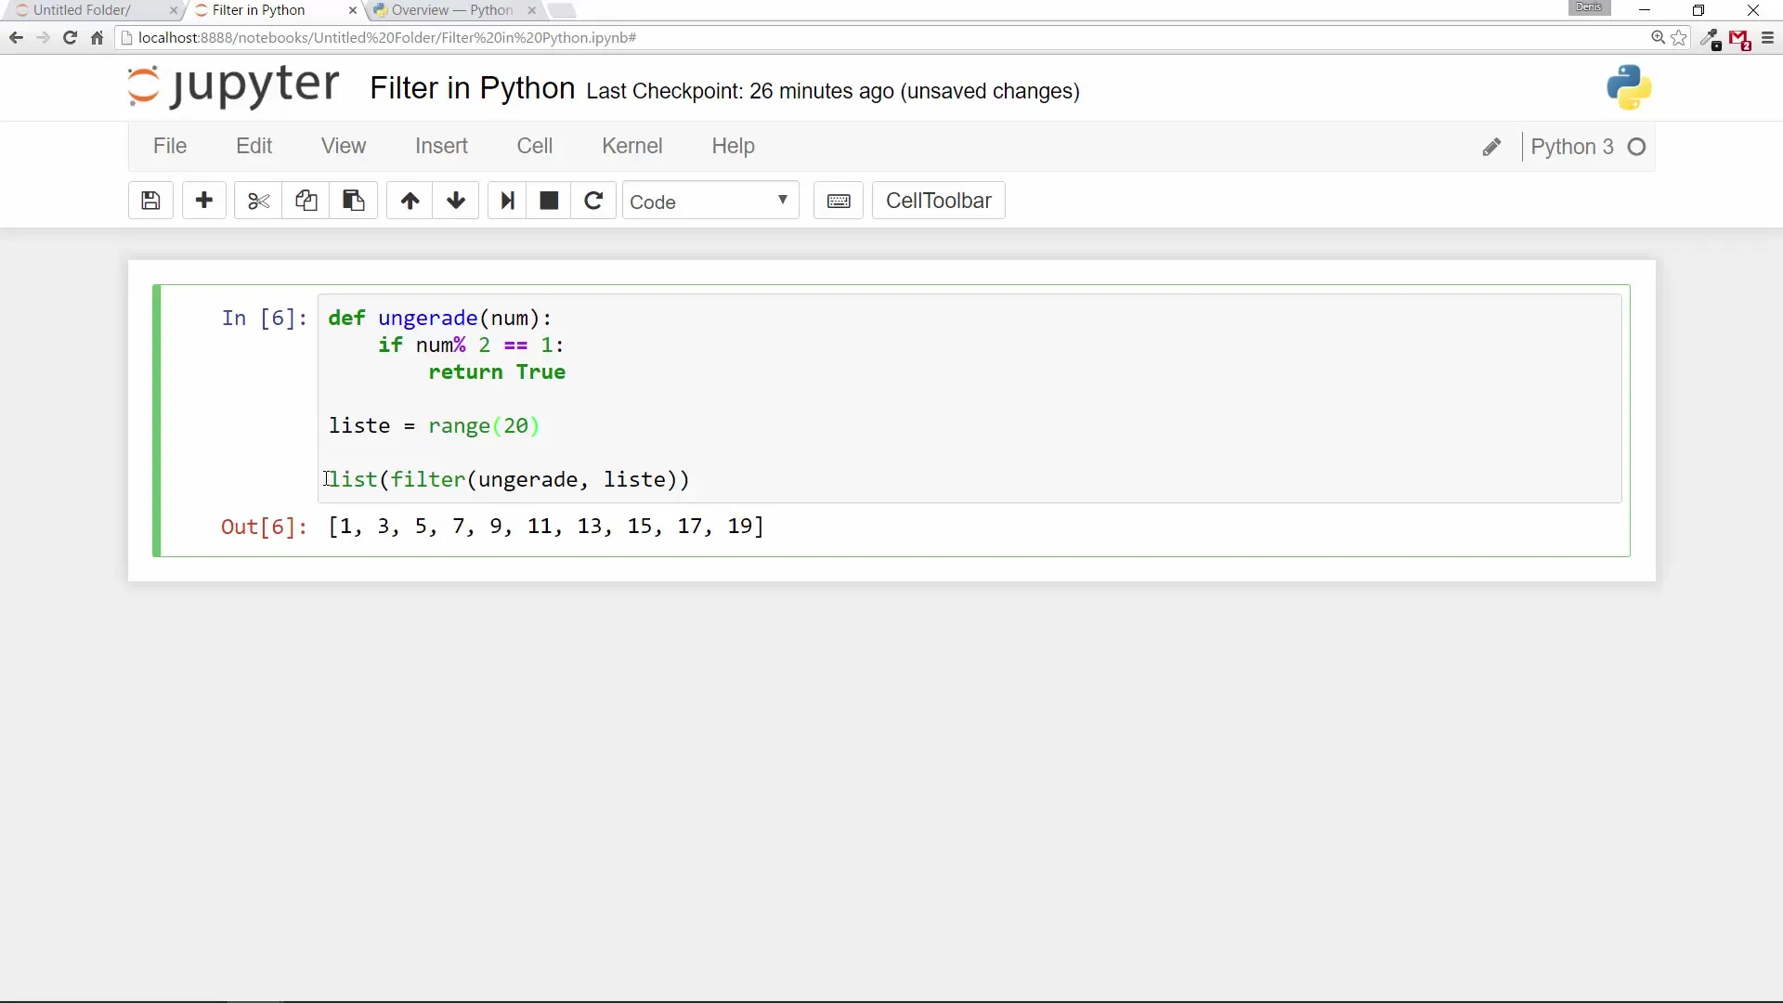Open the command palette keyboard icon
This screenshot has width=1783, height=1003.
pyautogui.click(x=839, y=201)
